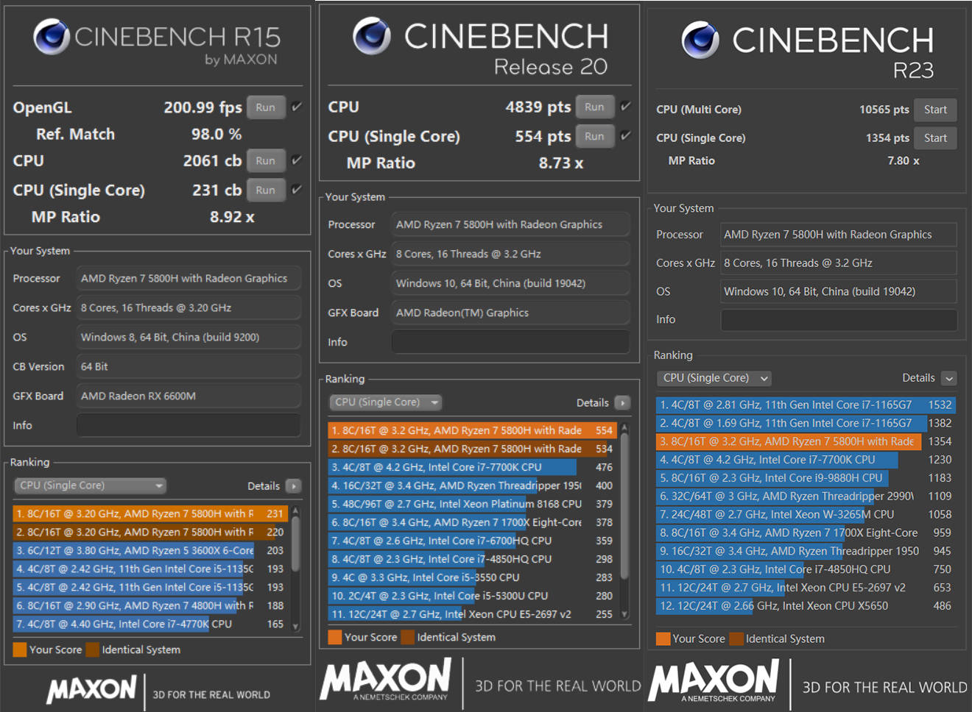Click scroll down arrow in Release 20 ranking

click(x=625, y=614)
